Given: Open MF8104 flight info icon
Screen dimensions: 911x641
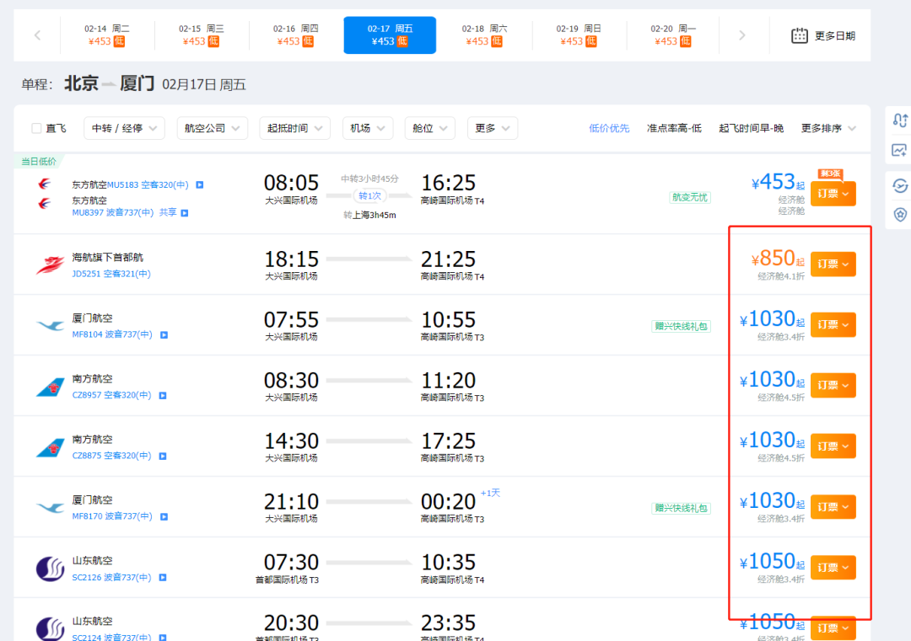Looking at the screenshot, I should [x=164, y=334].
